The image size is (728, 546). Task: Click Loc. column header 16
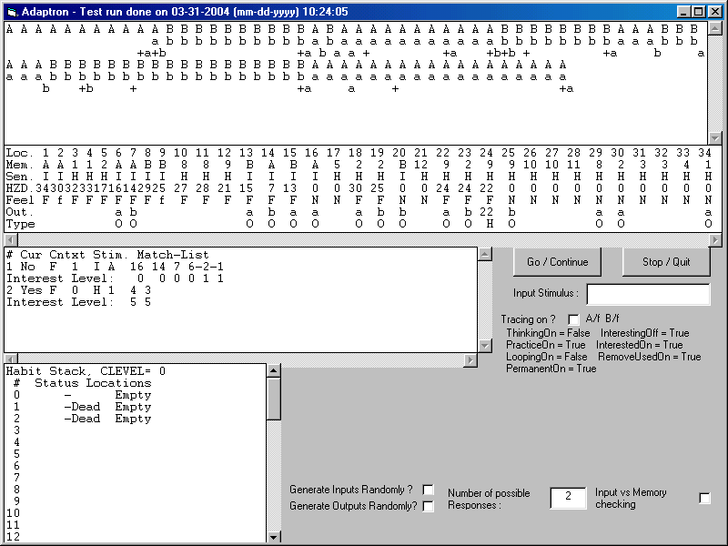(x=311, y=153)
